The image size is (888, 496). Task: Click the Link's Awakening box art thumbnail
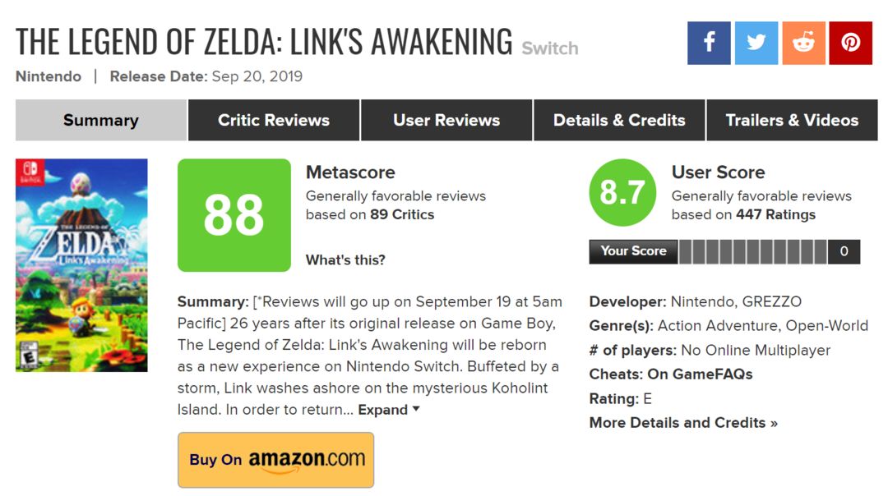(81, 265)
